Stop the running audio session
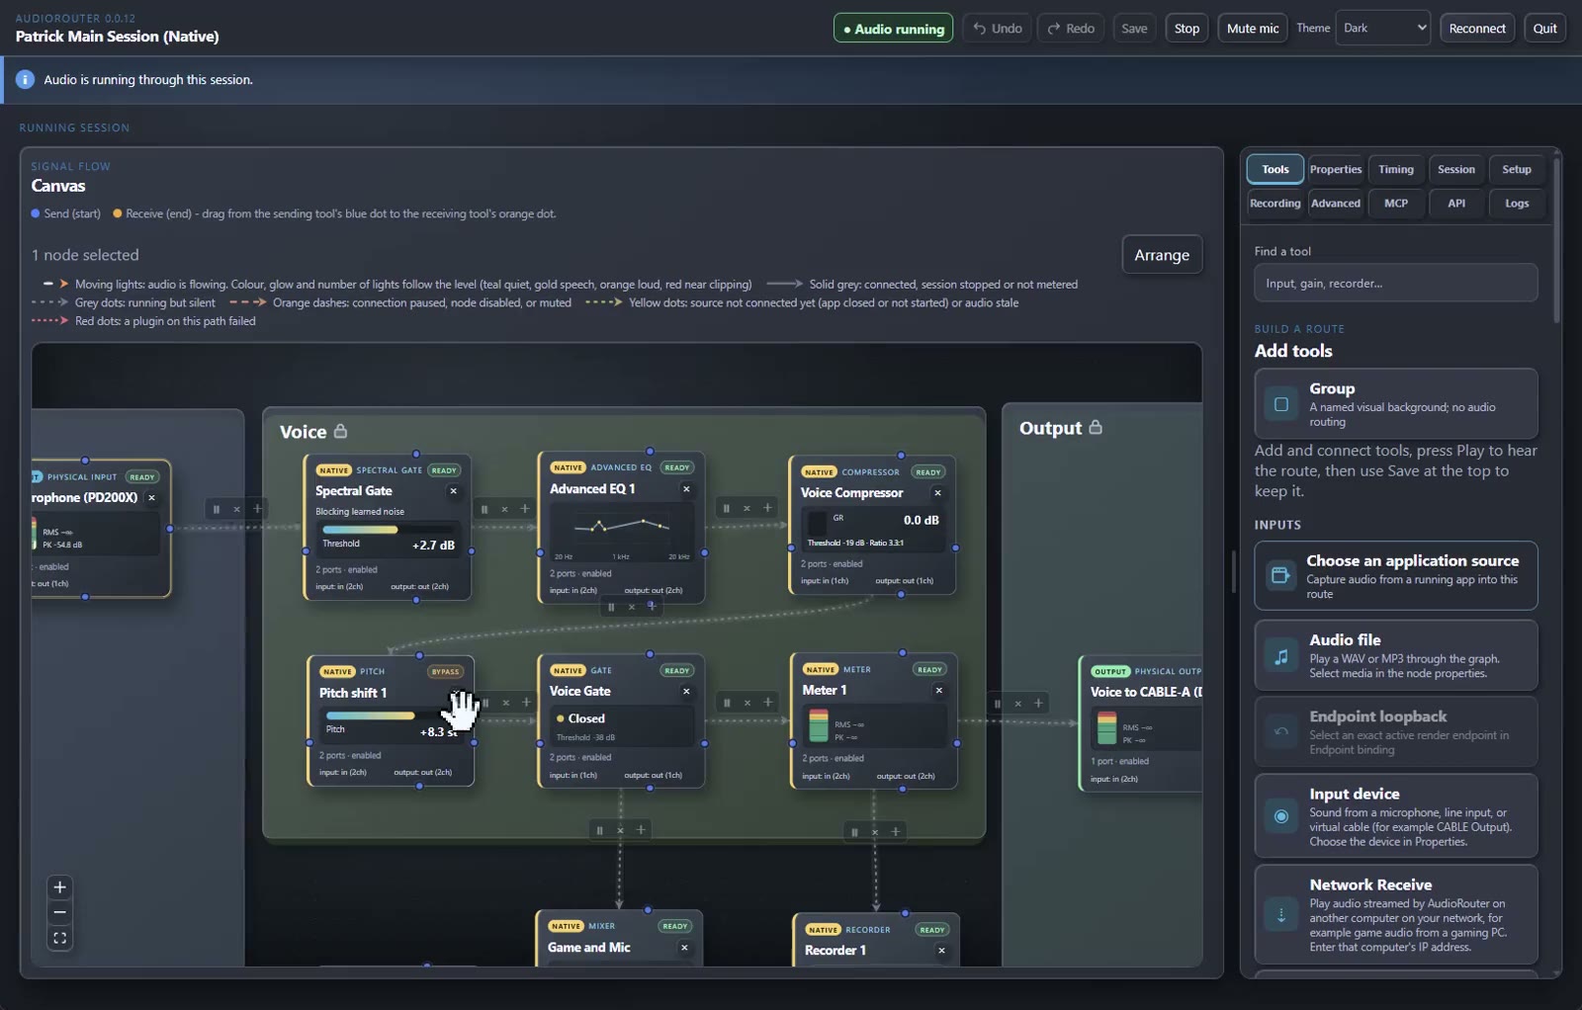1582x1010 pixels. click(1186, 28)
